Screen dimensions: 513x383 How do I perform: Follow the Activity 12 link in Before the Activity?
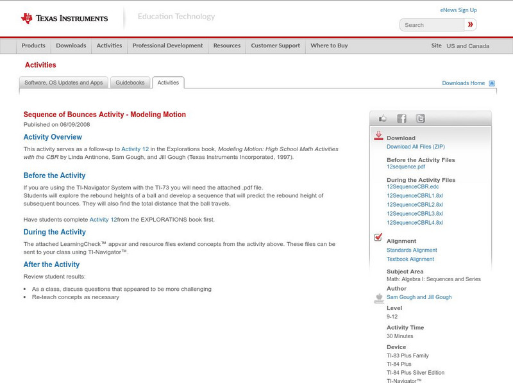click(x=103, y=220)
